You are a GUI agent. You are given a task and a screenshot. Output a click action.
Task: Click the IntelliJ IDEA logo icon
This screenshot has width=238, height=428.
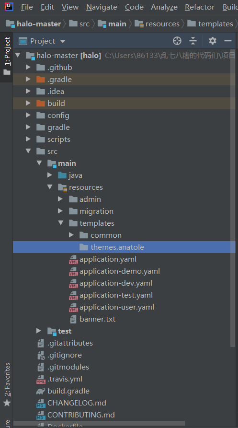pyautogui.click(x=9, y=7)
